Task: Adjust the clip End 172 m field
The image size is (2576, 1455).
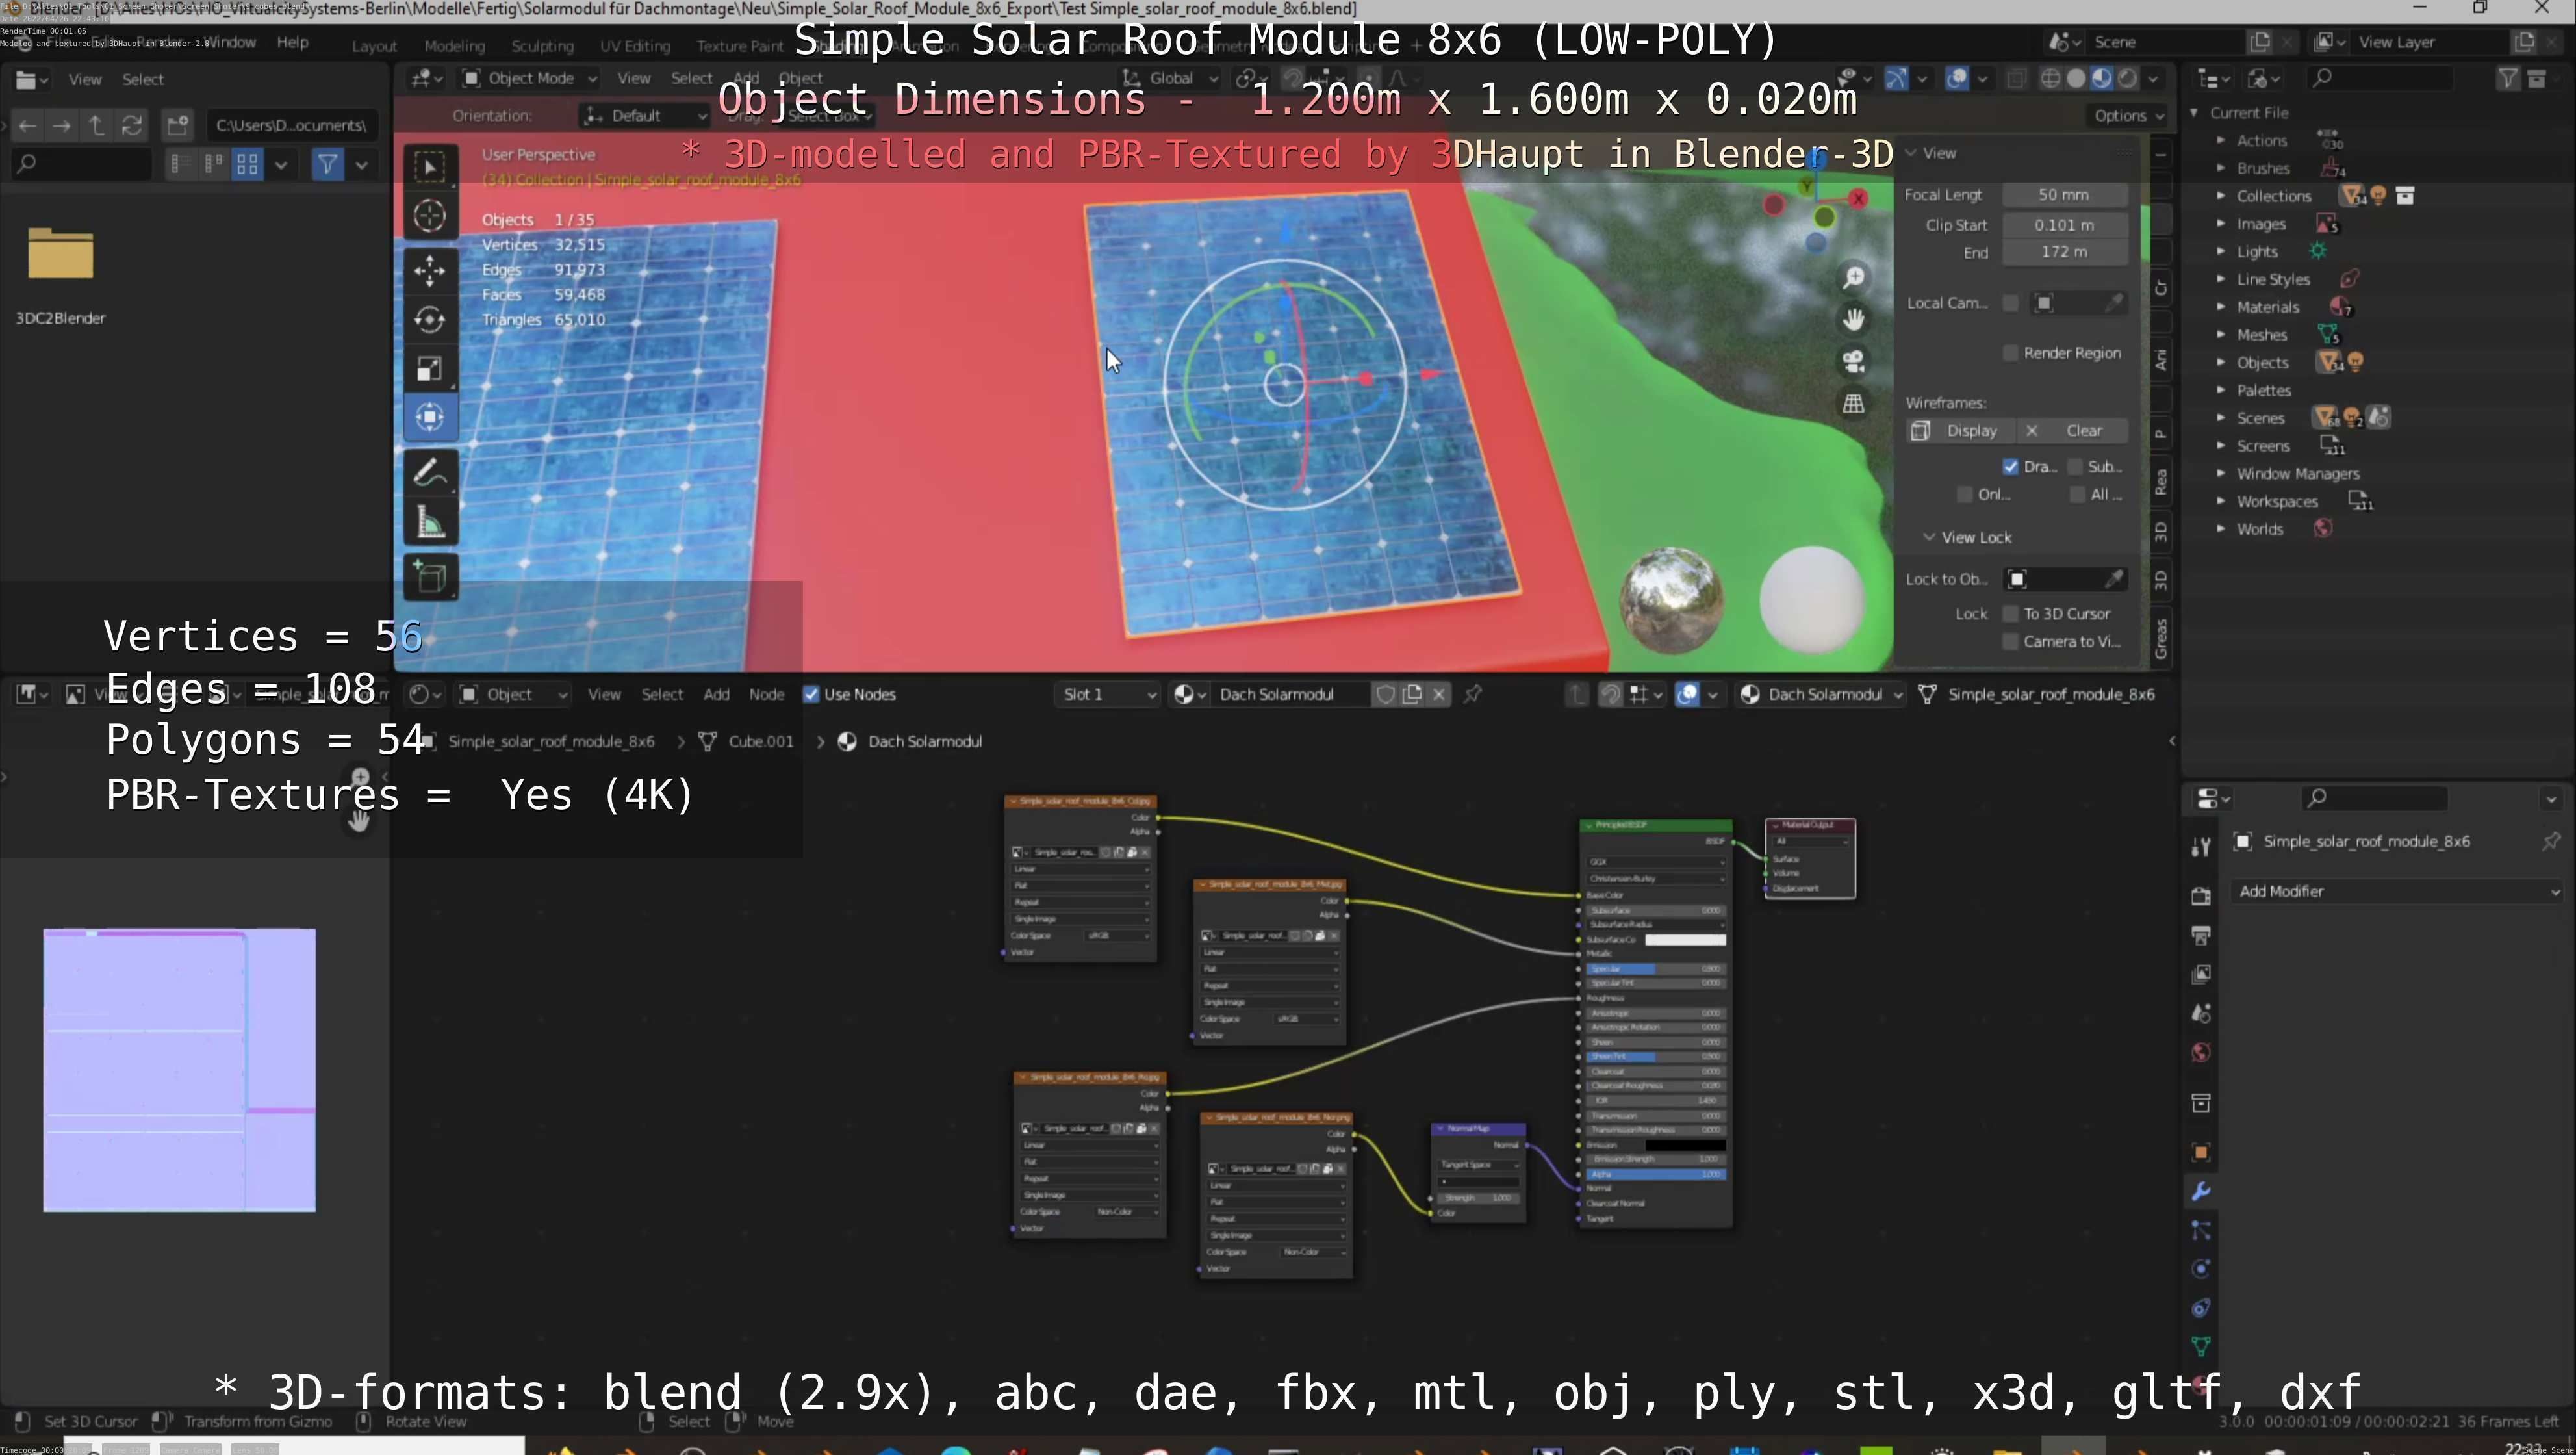Action: click(2063, 252)
